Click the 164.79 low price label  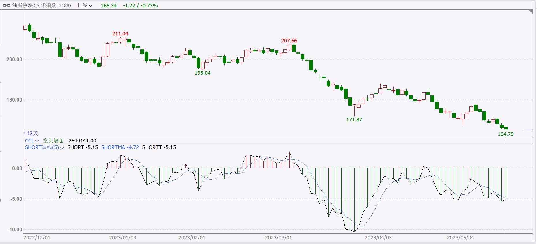coord(506,134)
